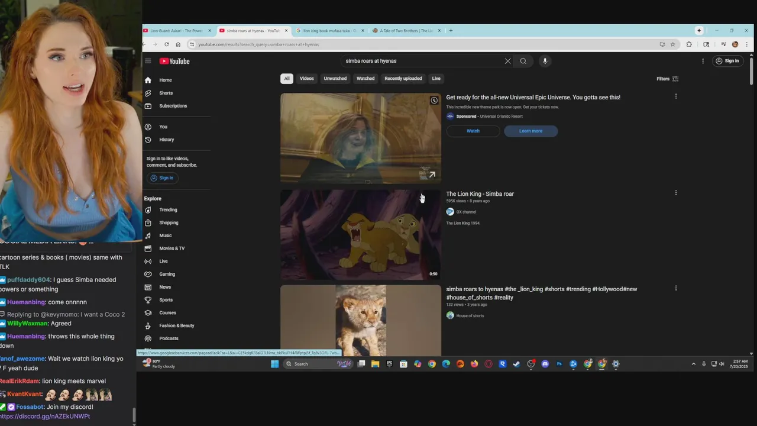This screenshot has width=757, height=426.
Task: Start voice search with the microphone
Action: (545, 61)
